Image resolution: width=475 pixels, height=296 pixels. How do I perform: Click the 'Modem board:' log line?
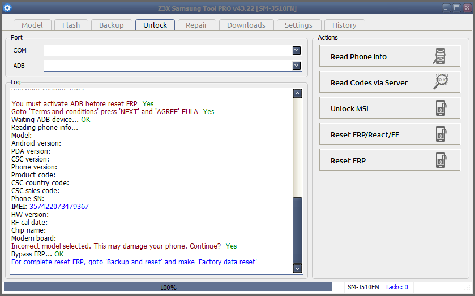coord(33,238)
